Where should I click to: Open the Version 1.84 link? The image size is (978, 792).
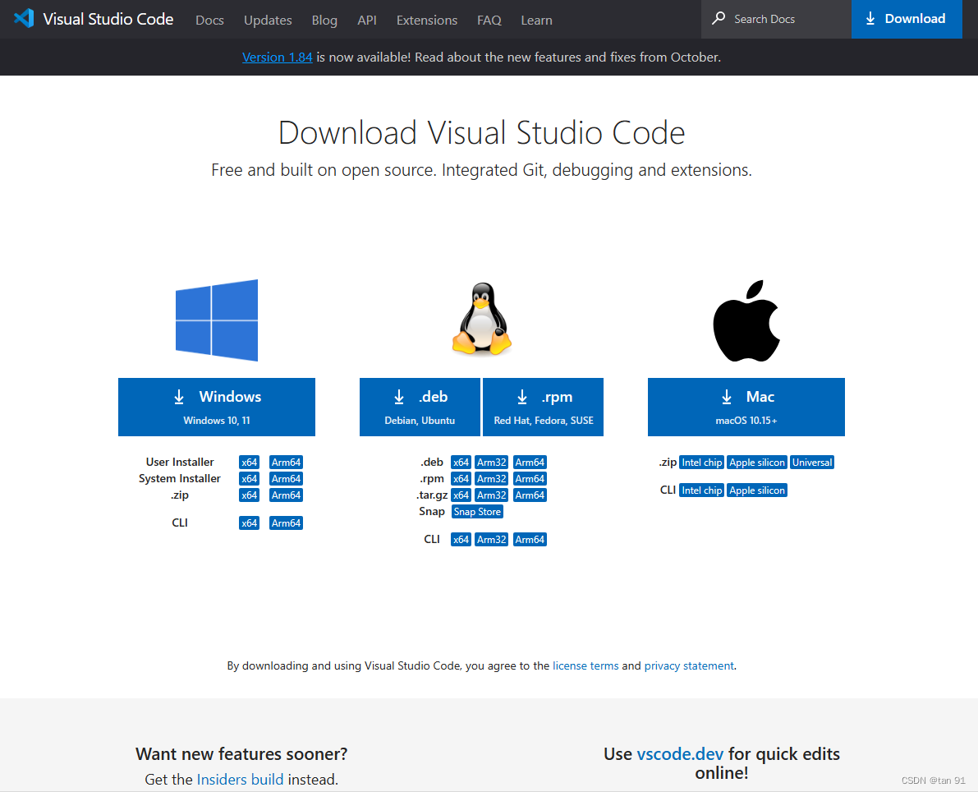click(277, 57)
